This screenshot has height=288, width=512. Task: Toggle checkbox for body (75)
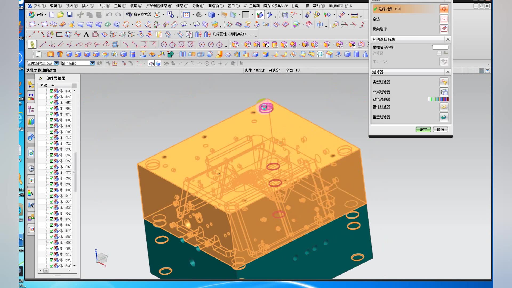click(x=51, y=161)
